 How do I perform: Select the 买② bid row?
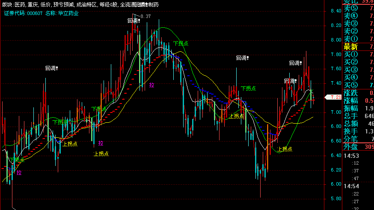[359, 62]
